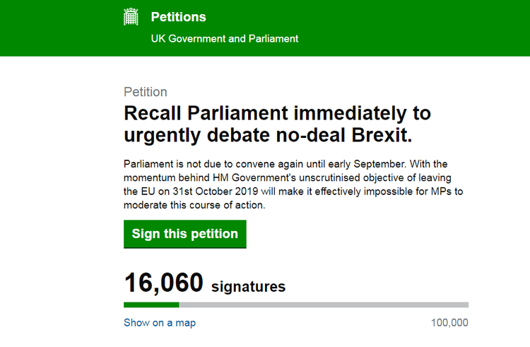Click the text 31st October 2019 in the description
This screenshot has height=347, width=530.
coord(216,192)
